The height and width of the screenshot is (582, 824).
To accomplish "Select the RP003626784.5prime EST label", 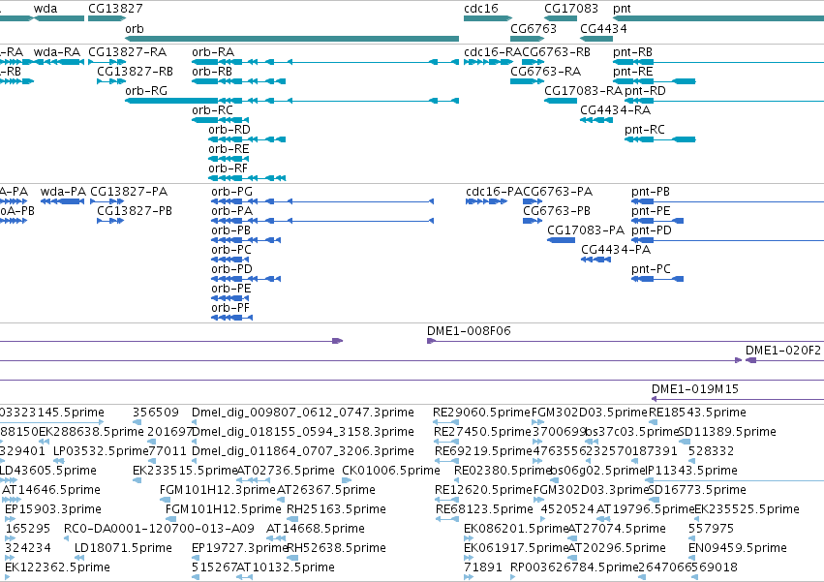I will 574,567.
